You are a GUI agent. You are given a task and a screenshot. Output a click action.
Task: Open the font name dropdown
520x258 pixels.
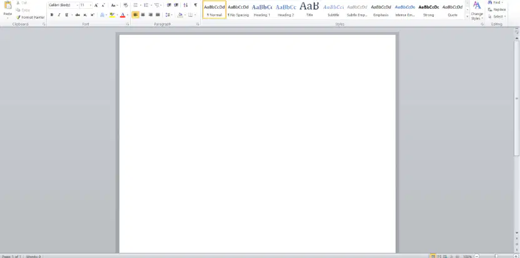(77, 5)
